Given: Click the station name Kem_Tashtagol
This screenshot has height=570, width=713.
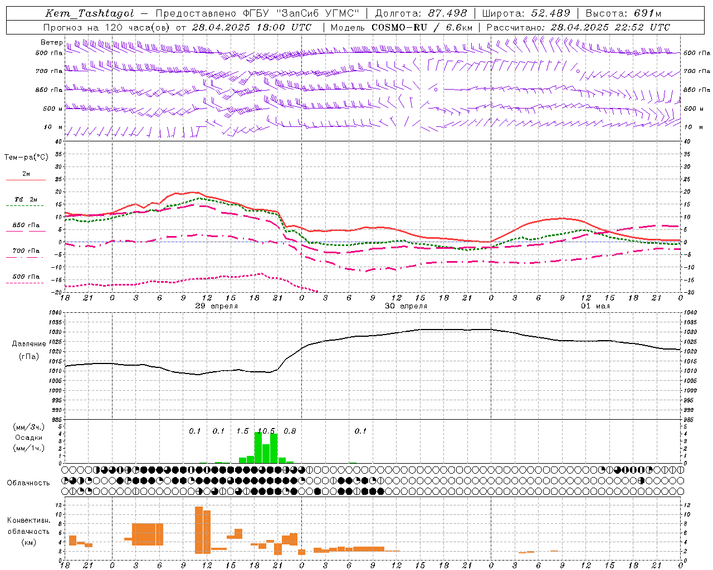Looking at the screenshot, I should [x=90, y=13].
